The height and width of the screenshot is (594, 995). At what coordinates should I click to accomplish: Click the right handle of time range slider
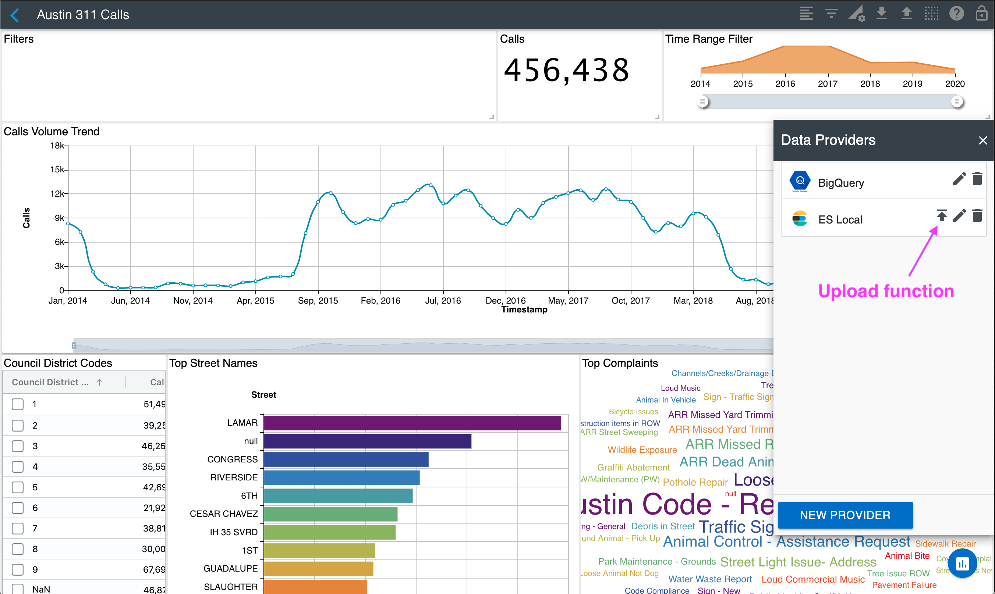957,102
